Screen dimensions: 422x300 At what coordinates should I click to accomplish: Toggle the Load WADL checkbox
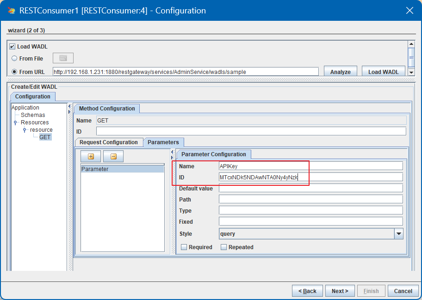(x=12, y=47)
